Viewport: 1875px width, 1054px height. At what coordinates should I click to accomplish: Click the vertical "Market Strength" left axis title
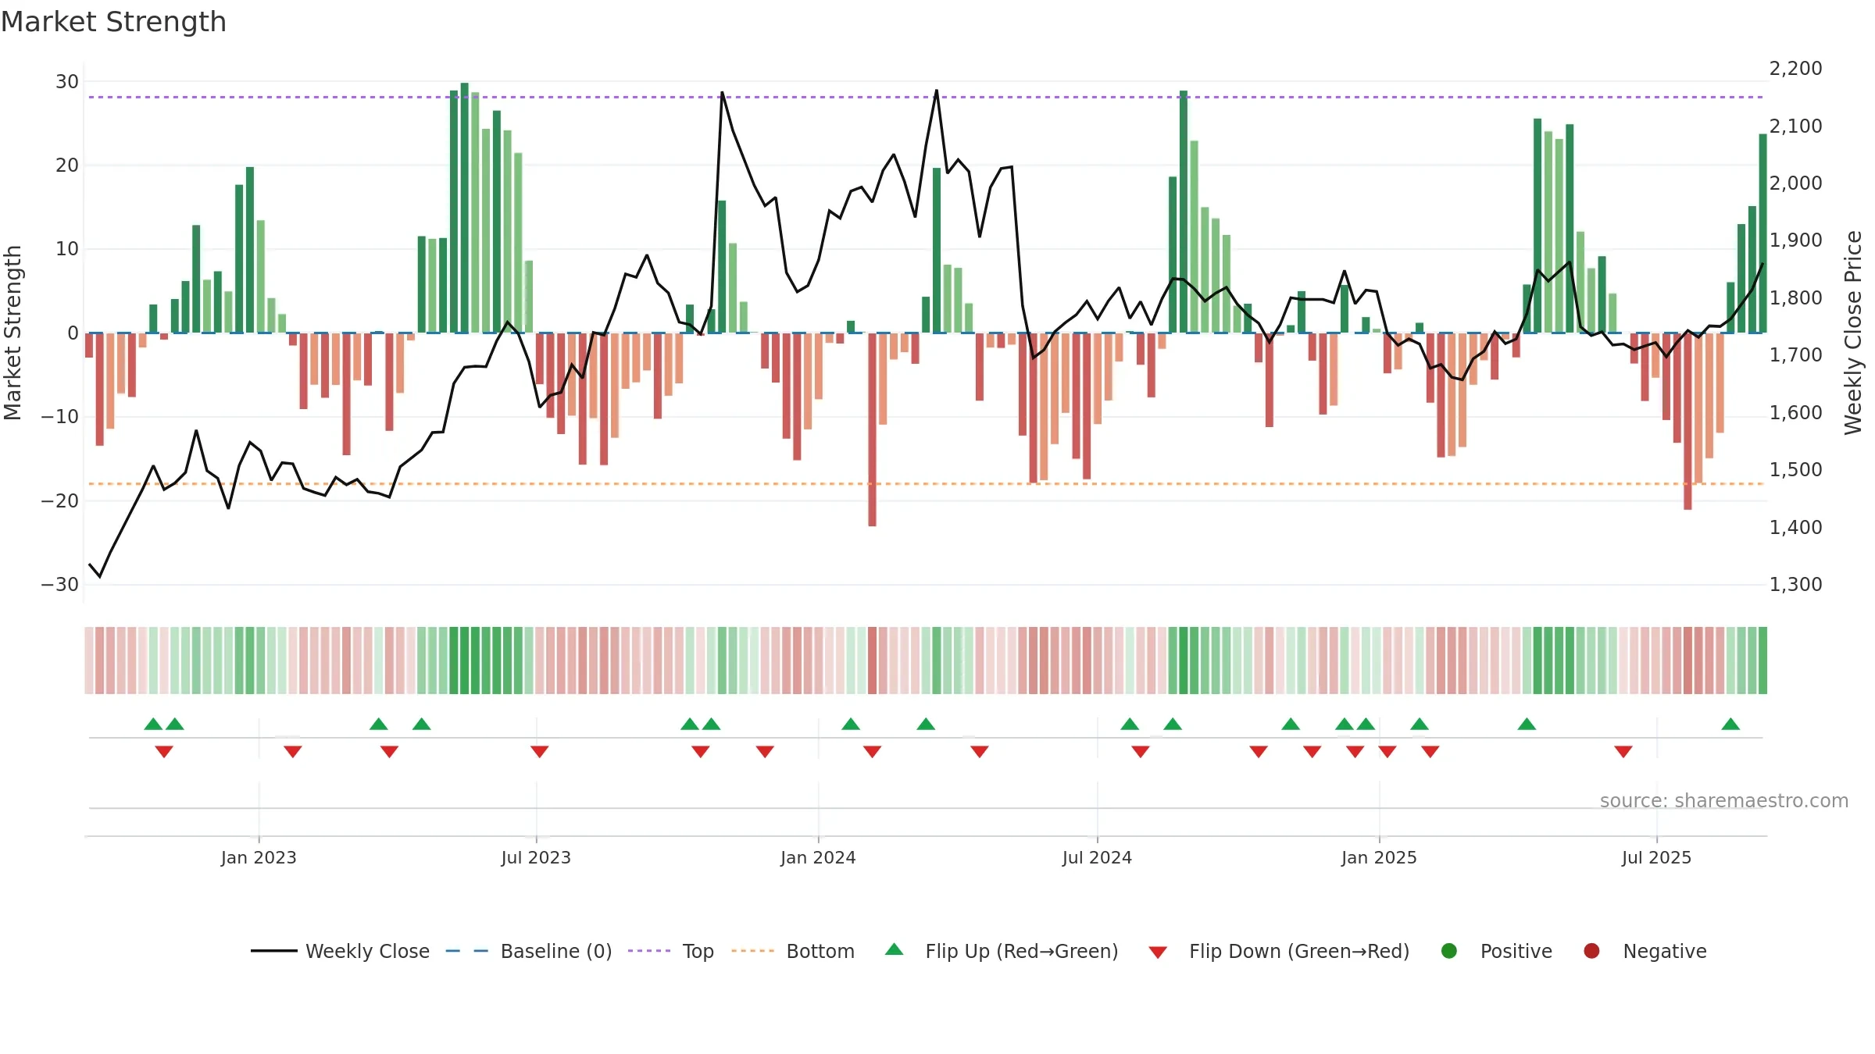tap(12, 333)
